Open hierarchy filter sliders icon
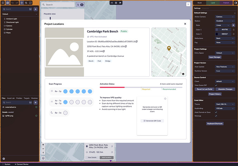The image size is (238, 166). click(30, 9)
